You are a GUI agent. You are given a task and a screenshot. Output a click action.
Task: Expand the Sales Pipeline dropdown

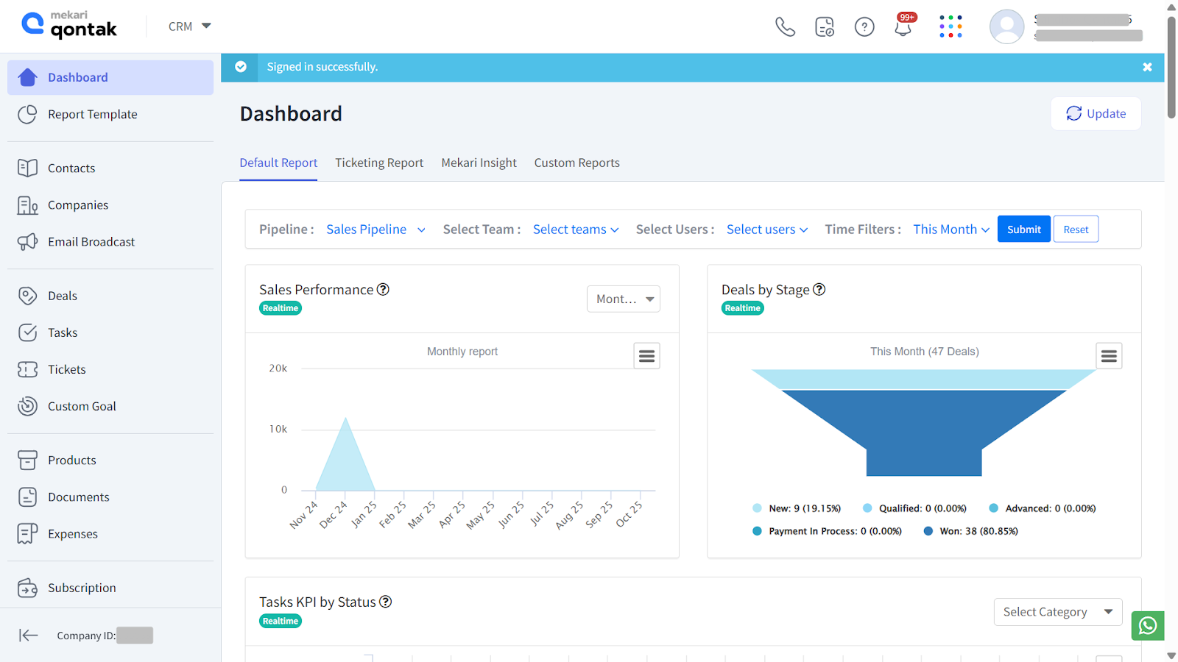coord(375,229)
